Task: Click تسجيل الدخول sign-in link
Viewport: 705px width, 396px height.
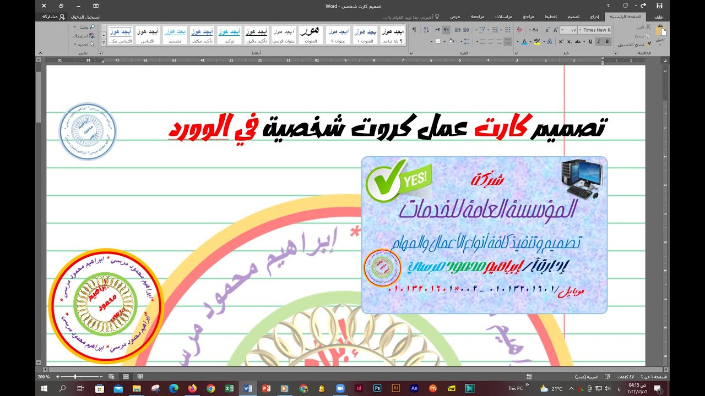Action: [86, 17]
